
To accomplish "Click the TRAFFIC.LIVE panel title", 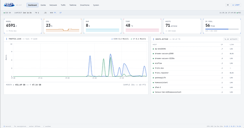I will pyautogui.click(x=15, y=39).
